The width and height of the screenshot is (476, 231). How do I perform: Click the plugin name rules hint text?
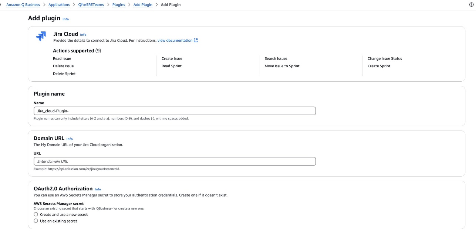coord(111,119)
